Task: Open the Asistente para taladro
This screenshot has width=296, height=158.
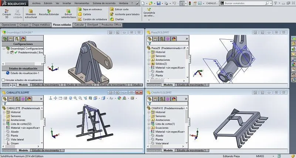Action: coord(125,14)
